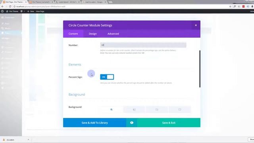Click + New in admin bar
The width and height of the screenshot is (254, 143).
tap(31, 12)
